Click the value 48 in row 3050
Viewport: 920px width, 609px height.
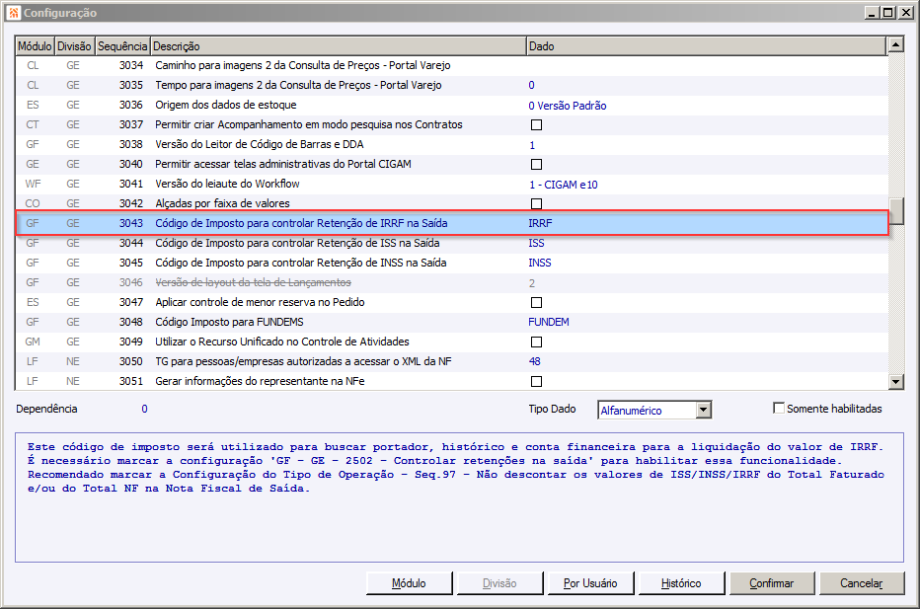tap(534, 361)
